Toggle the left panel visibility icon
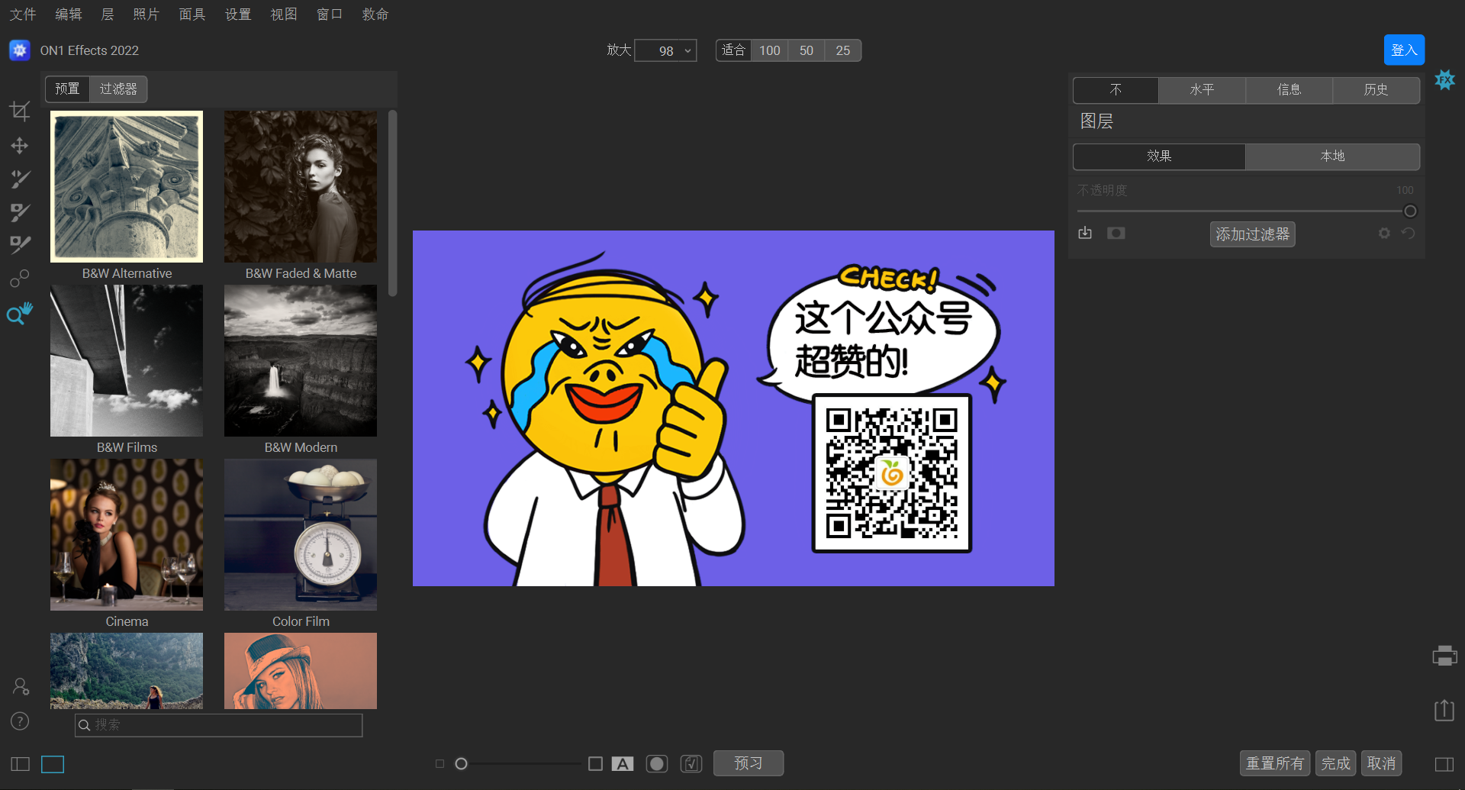 click(x=20, y=764)
